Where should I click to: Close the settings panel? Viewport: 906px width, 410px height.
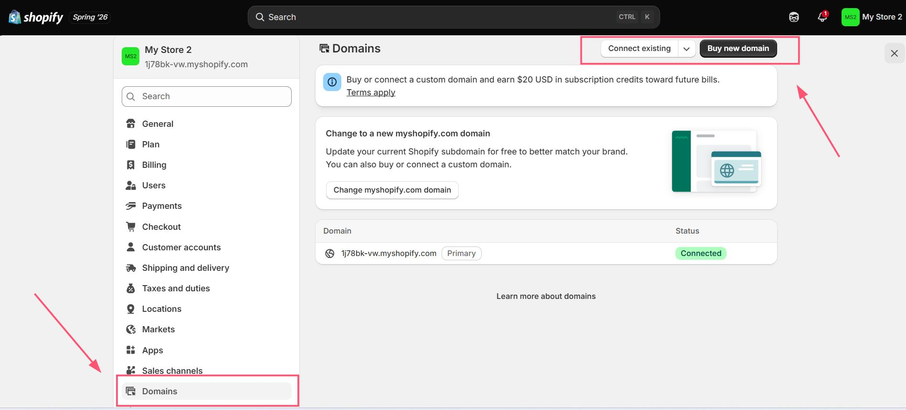click(x=895, y=53)
